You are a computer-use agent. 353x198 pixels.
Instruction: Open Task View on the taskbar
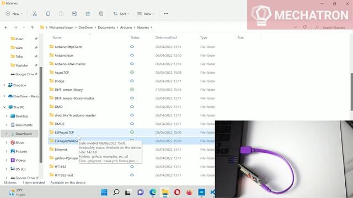pyautogui.click(x=128, y=192)
